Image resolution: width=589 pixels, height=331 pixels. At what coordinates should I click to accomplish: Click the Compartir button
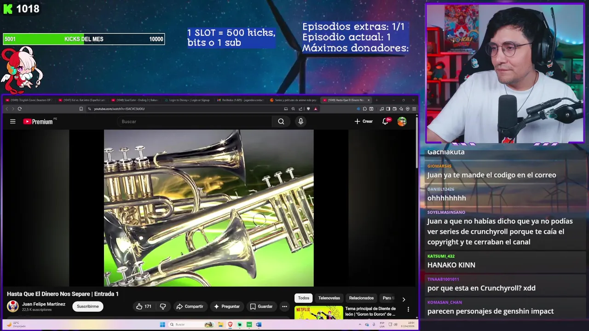[x=190, y=306]
